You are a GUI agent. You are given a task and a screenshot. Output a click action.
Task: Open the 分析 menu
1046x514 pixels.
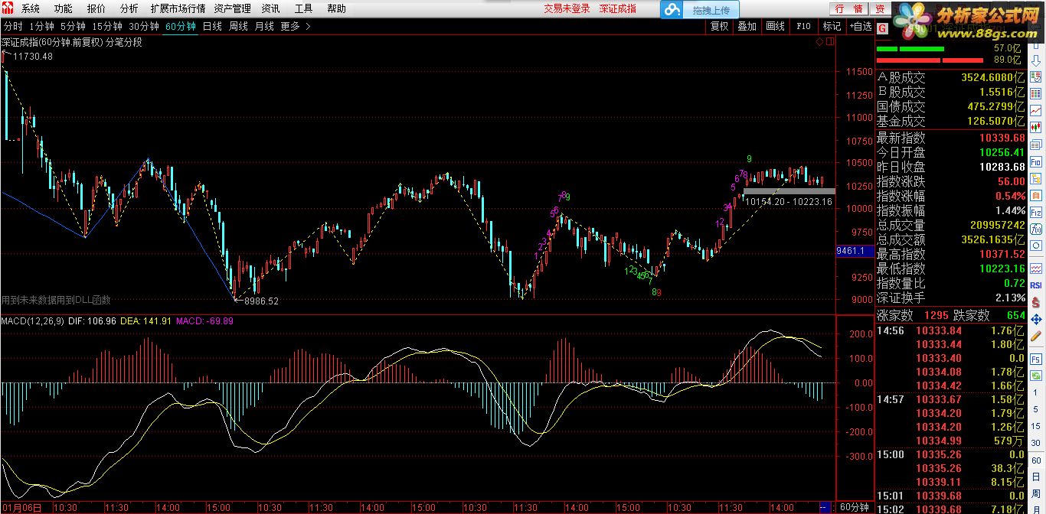click(129, 9)
